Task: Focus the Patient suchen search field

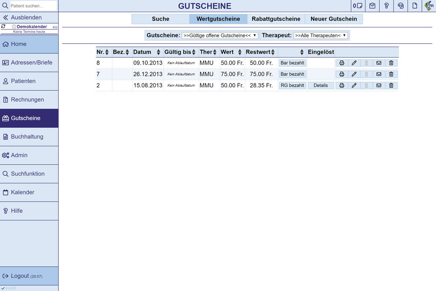Action: pyautogui.click(x=33, y=6)
